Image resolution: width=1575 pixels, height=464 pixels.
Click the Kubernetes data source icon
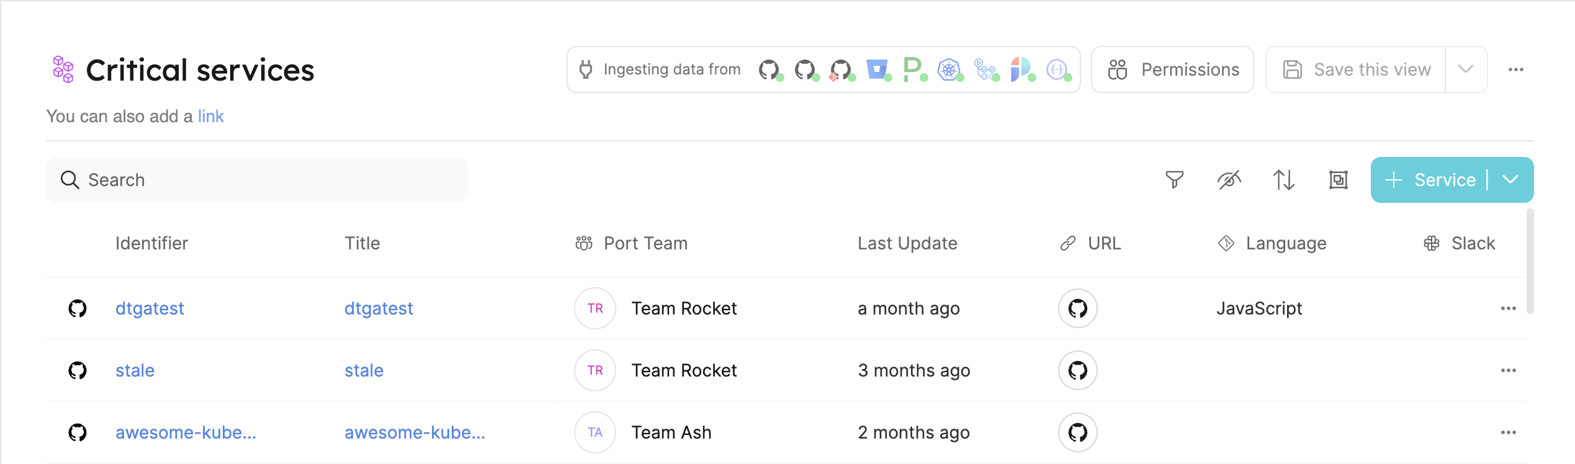[x=949, y=69]
